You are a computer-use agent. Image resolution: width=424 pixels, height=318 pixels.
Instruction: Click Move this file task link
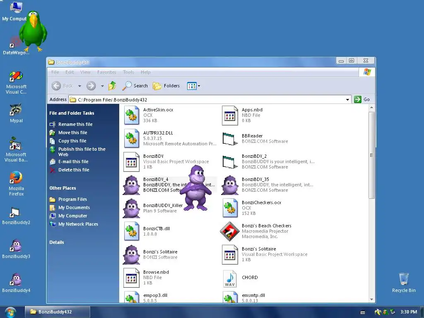point(73,132)
